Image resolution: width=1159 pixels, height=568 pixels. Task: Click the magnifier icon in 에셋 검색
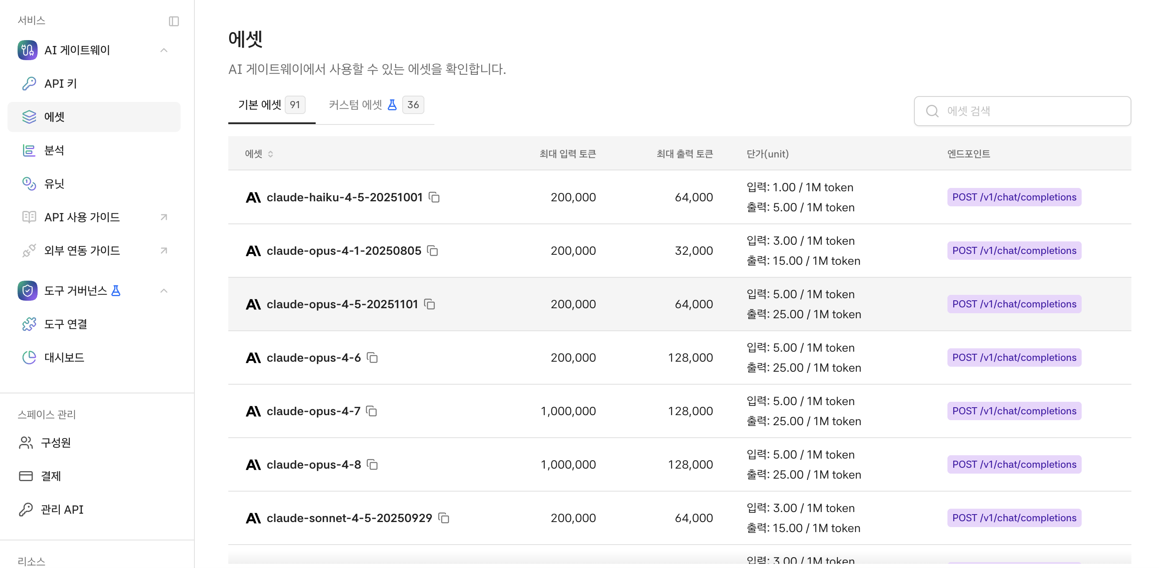[932, 111]
